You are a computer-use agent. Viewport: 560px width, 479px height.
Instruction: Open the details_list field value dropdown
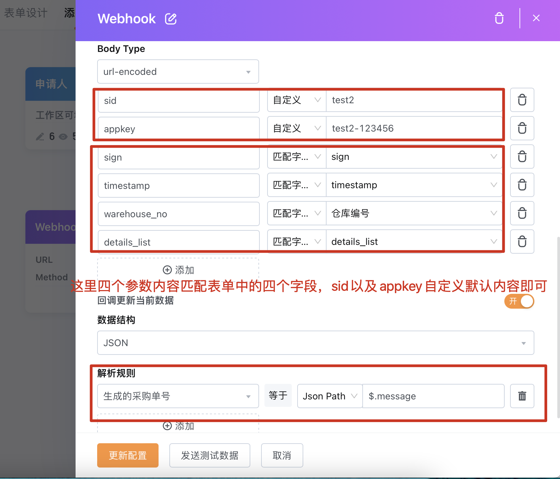[x=414, y=242]
